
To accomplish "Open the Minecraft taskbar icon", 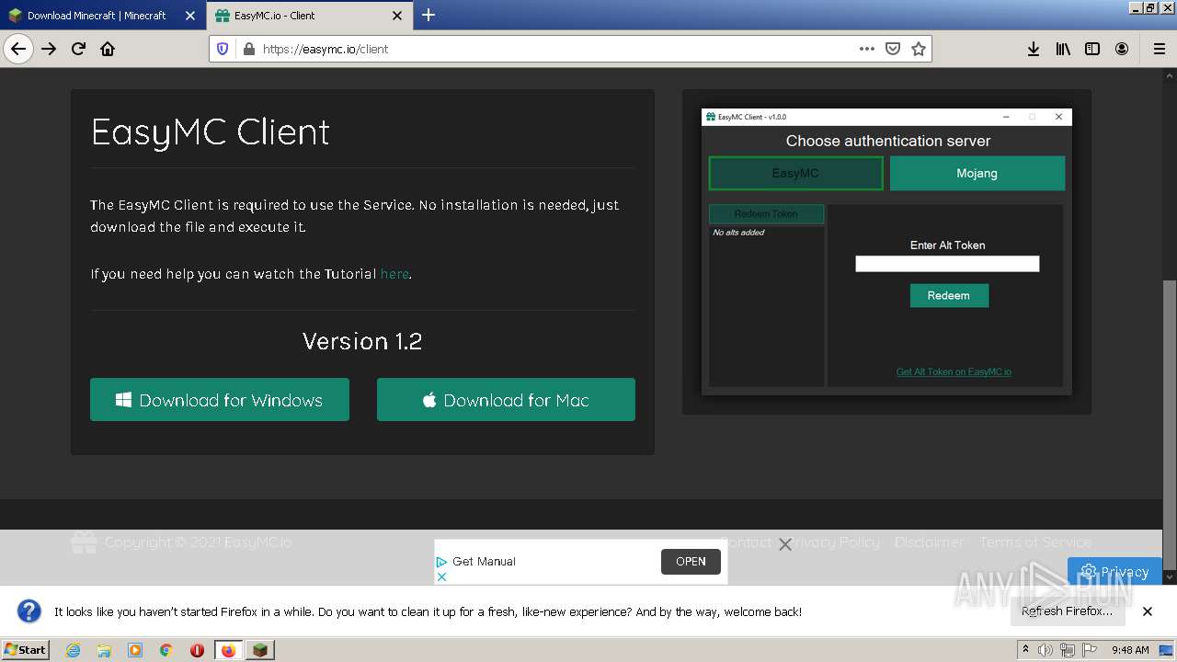I will (x=260, y=650).
